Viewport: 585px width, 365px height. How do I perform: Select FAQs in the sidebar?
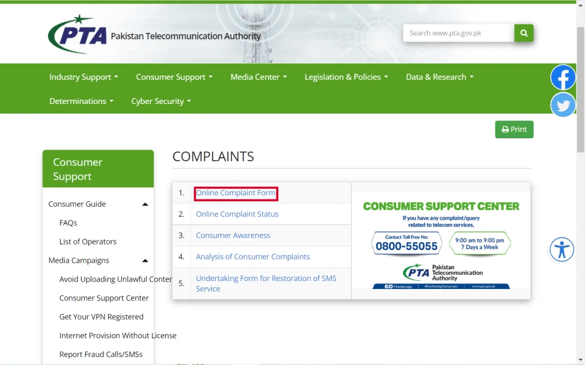68,223
